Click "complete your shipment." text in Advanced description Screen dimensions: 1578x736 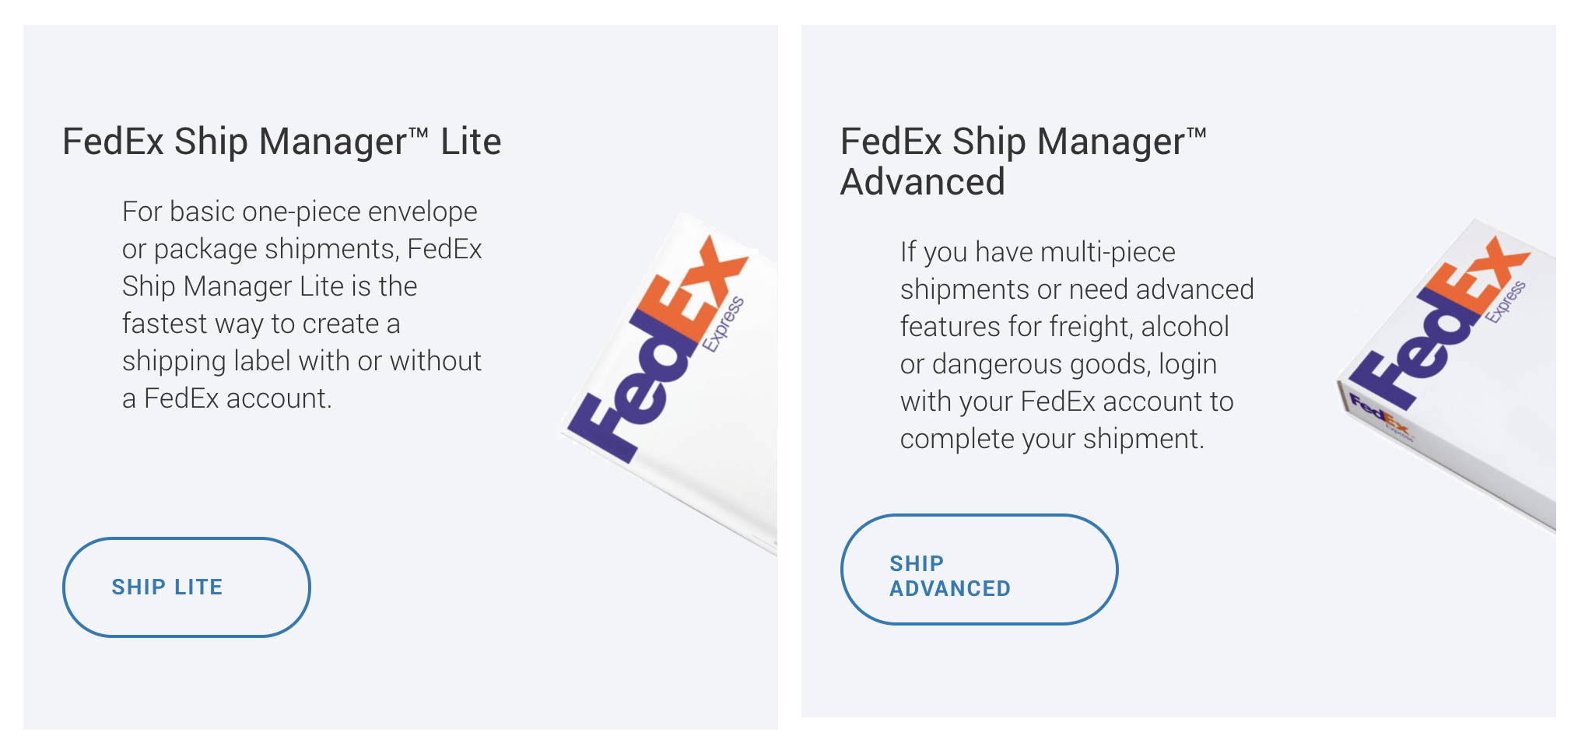click(1052, 439)
